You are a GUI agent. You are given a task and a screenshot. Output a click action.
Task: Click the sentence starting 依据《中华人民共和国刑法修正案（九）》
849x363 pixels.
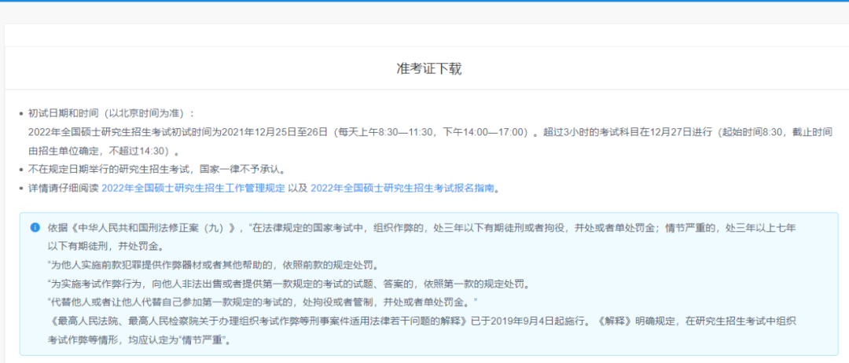click(x=422, y=228)
